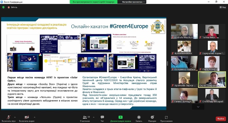This screenshot has width=228, height=123.
Task: Click the shared-screen notice Сергій Токарчук banner
Action: coord(93,2)
